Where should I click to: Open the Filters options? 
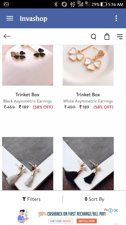pyautogui.click(x=31, y=199)
